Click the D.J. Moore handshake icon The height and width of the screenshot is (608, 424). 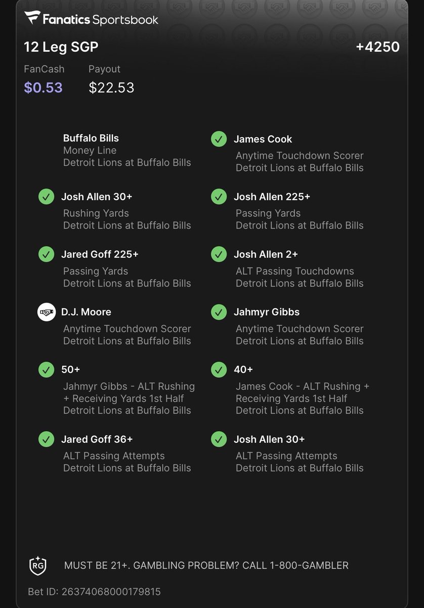[x=46, y=312]
